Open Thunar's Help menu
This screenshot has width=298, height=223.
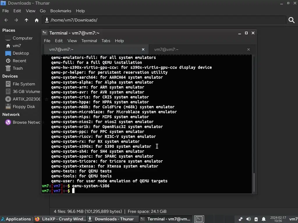point(80,11)
